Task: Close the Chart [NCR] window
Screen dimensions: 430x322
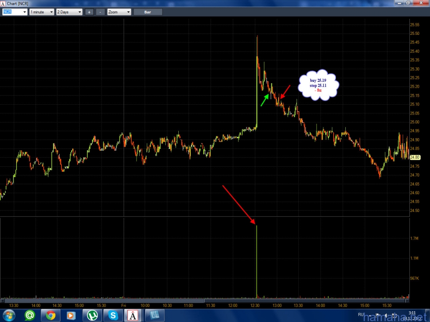Action: [x=421, y=3]
